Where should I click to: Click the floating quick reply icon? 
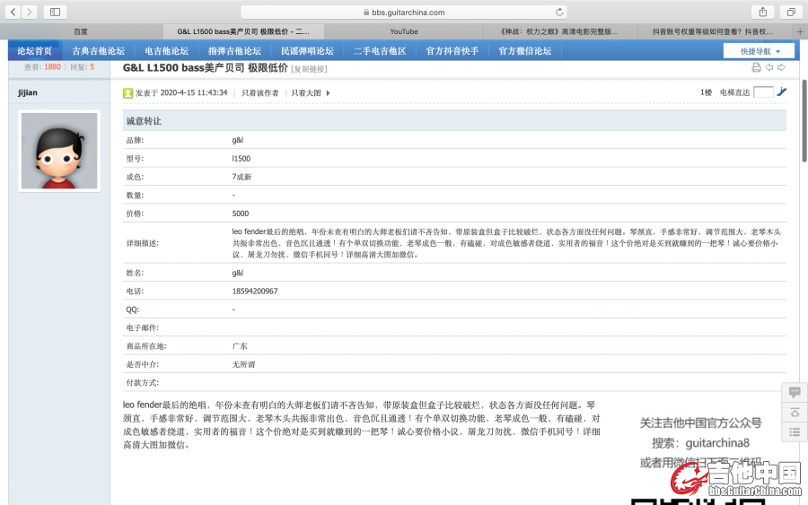point(794,393)
